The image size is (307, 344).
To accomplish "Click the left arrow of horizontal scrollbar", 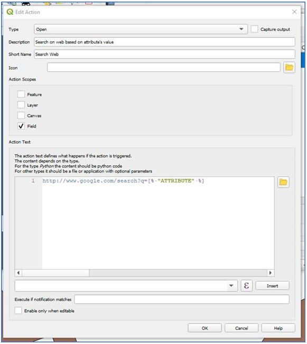I will click(18, 273).
